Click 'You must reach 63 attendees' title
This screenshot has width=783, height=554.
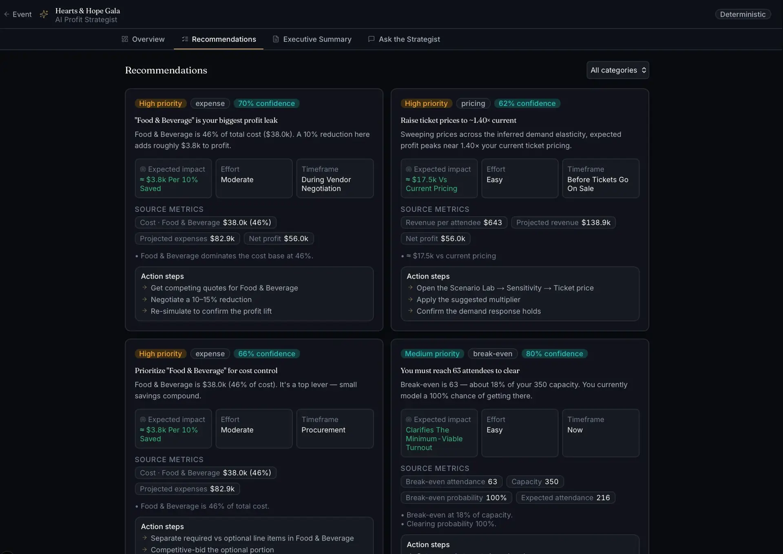(x=460, y=370)
